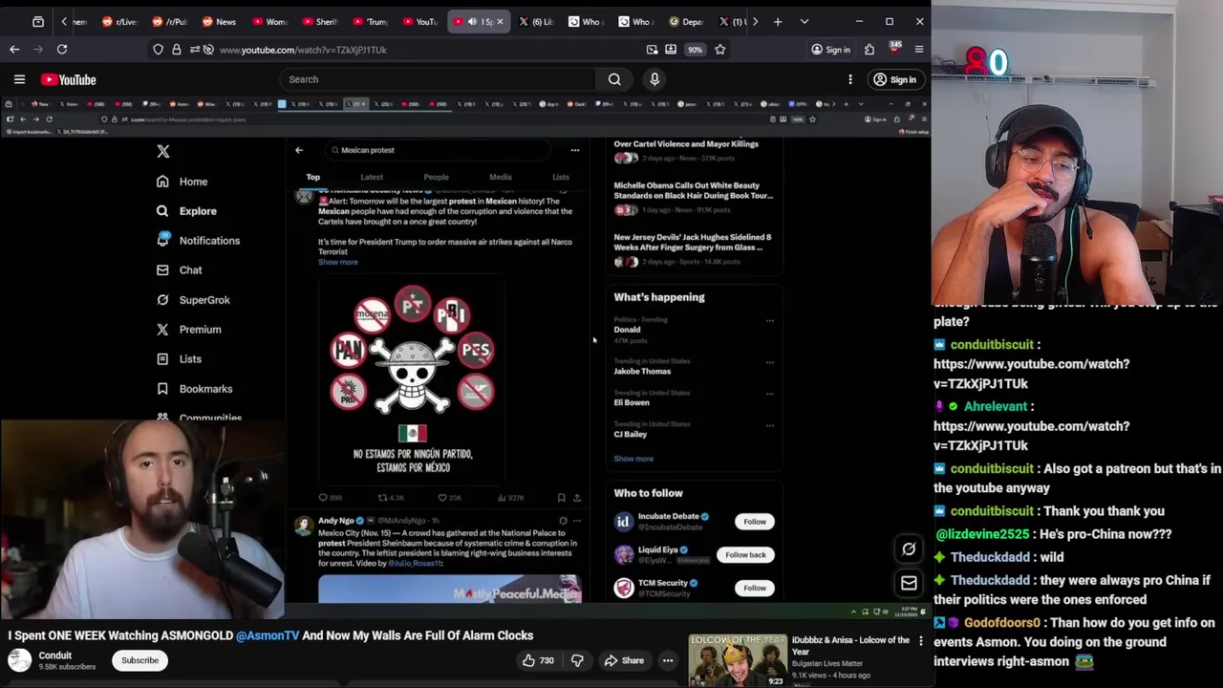The image size is (1223, 688).
Task: Click the picture-in-picture icon in the address bar
Action: point(652,50)
